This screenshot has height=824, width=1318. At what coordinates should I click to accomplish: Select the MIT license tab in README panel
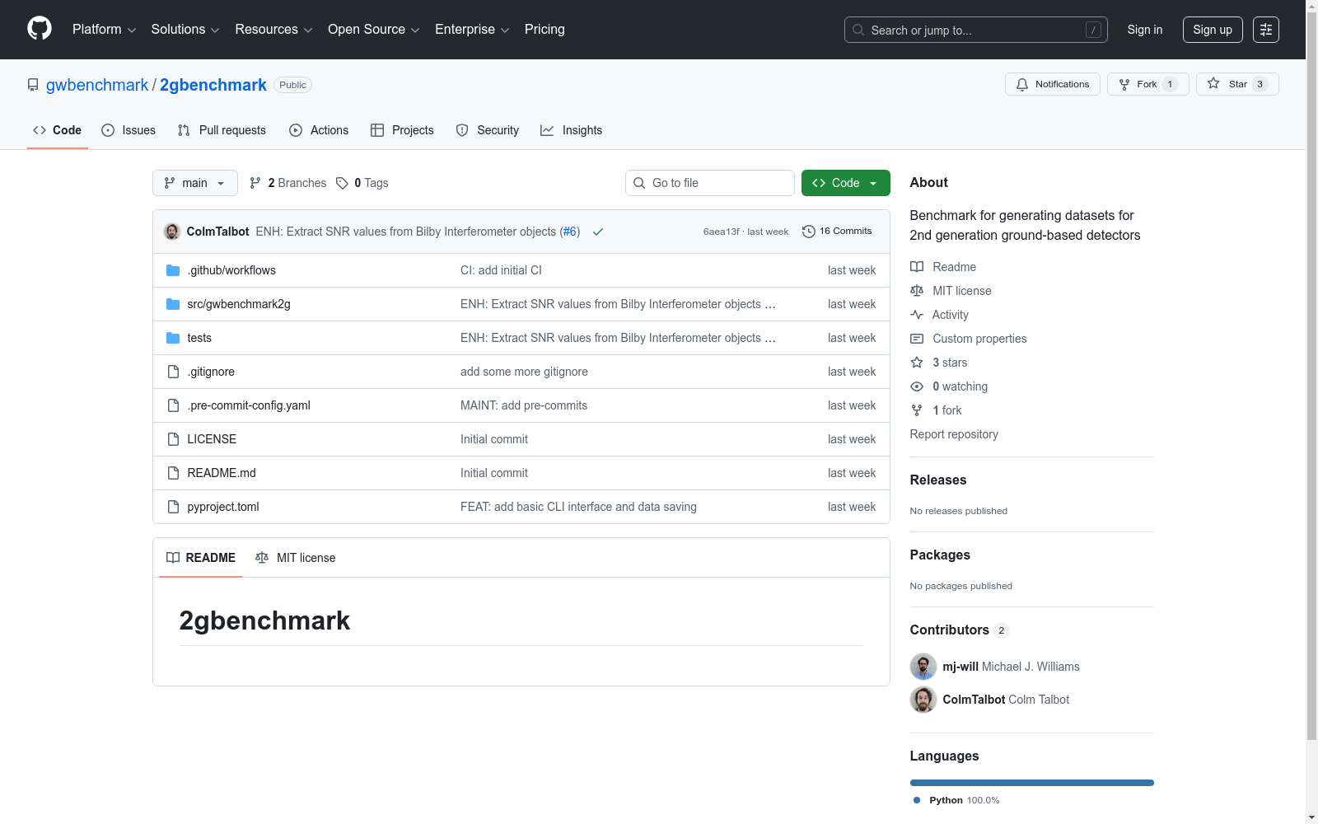tap(296, 558)
